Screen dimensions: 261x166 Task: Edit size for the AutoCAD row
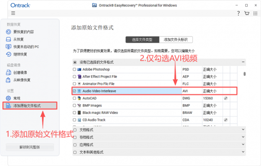pyautogui.click(x=226, y=98)
